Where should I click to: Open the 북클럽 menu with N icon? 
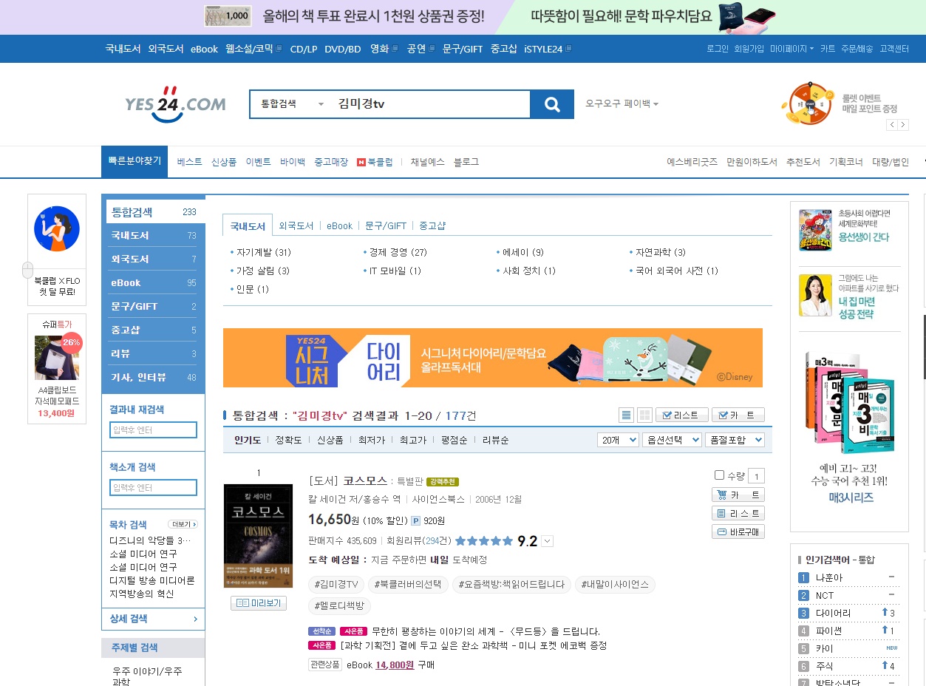[x=375, y=162]
